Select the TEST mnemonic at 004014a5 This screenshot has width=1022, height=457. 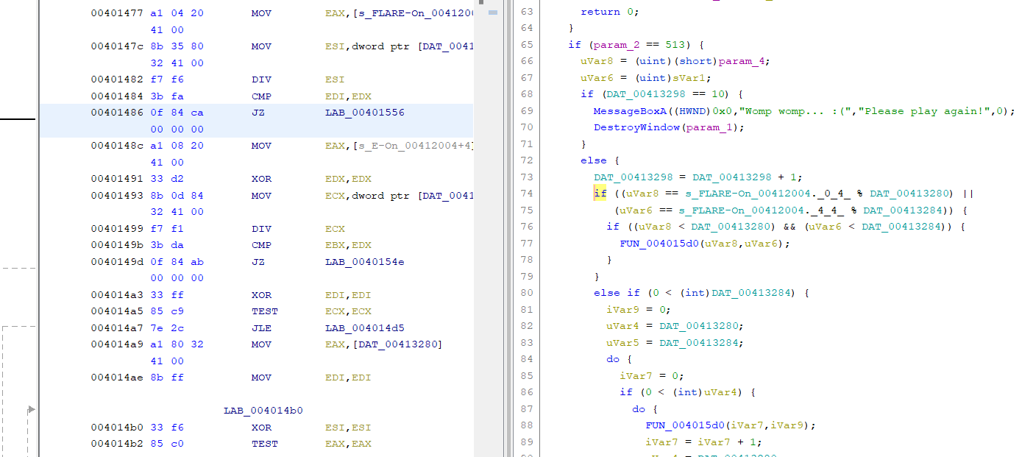[x=265, y=311]
